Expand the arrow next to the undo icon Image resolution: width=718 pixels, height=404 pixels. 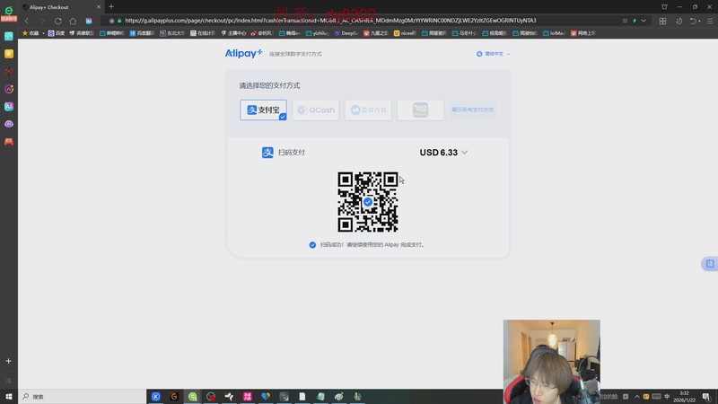[699, 21]
